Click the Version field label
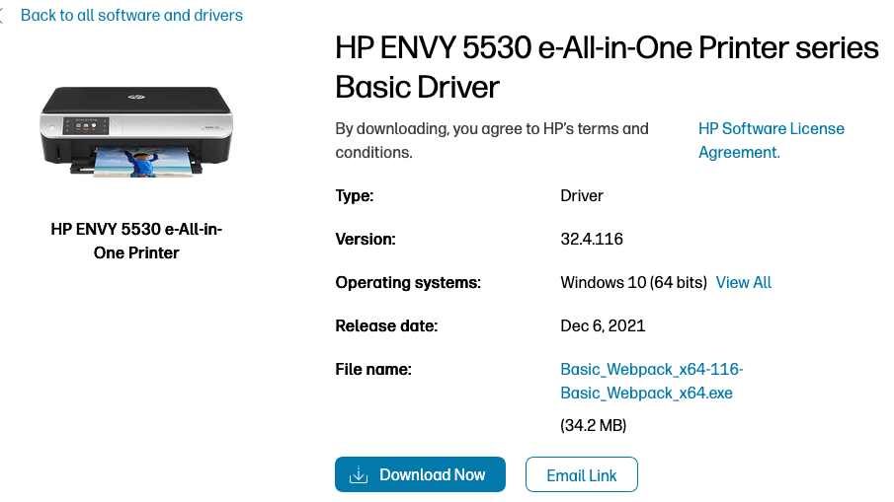This screenshot has height=502, width=894. (x=366, y=240)
